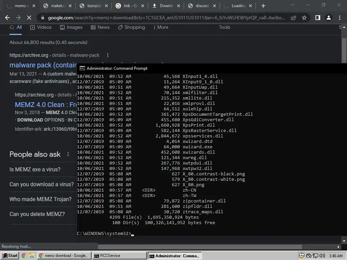Select the 'All' search filter

(16, 27)
